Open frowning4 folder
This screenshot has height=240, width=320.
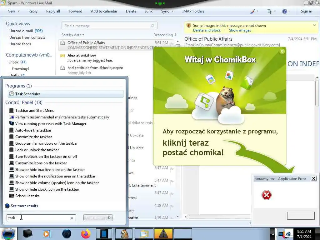click(x=20, y=68)
